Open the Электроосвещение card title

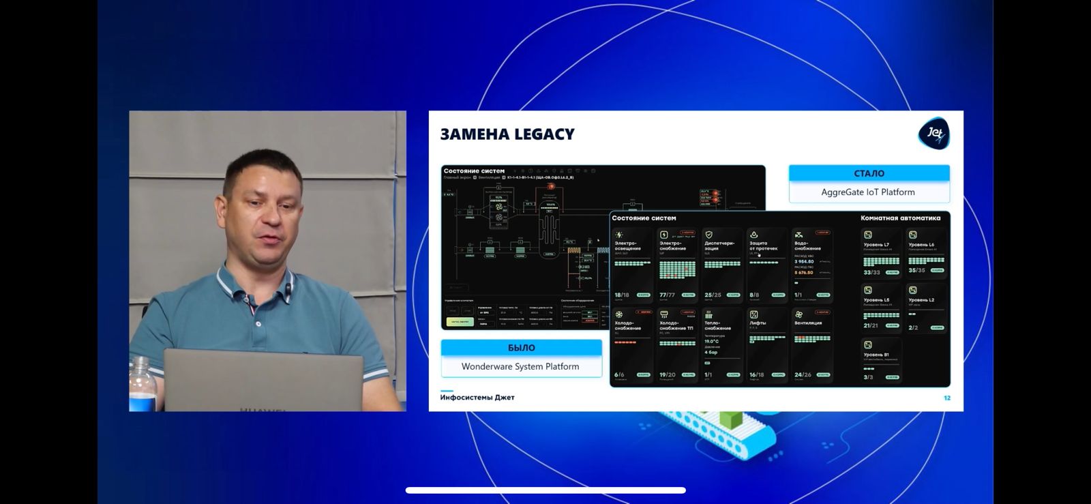click(x=627, y=246)
